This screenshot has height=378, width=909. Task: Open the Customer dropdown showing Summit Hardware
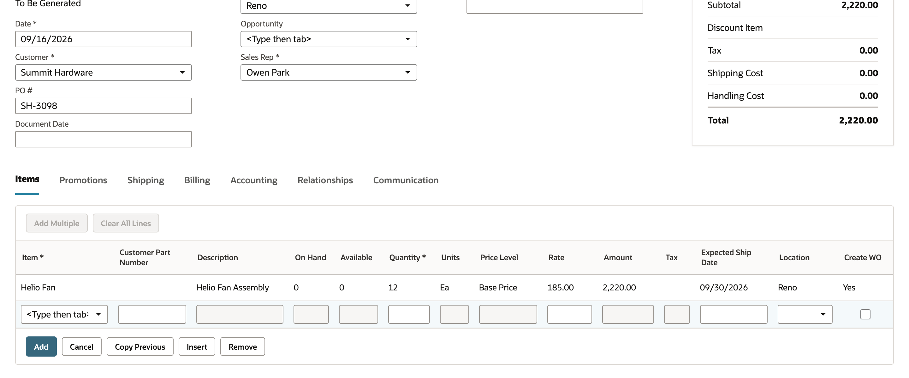pyautogui.click(x=104, y=72)
